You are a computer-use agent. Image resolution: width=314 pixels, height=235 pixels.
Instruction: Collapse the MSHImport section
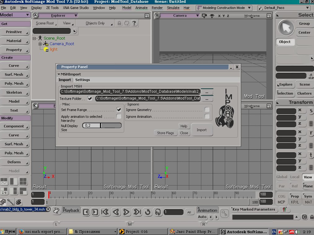click(x=59, y=74)
